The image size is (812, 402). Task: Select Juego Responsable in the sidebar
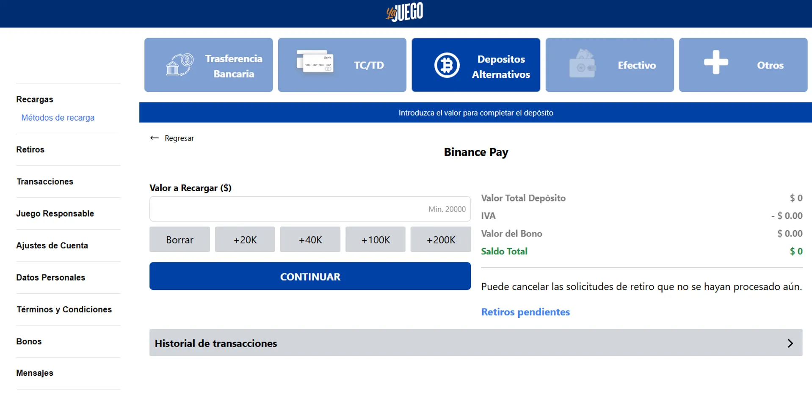(x=55, y=213)
